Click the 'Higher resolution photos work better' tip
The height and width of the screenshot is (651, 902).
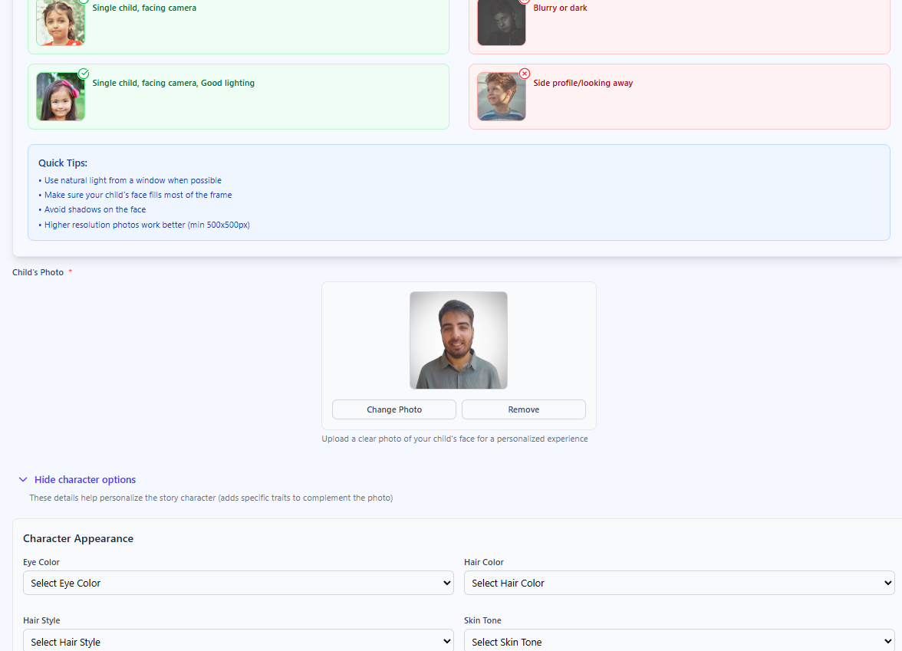pos(145,225)
